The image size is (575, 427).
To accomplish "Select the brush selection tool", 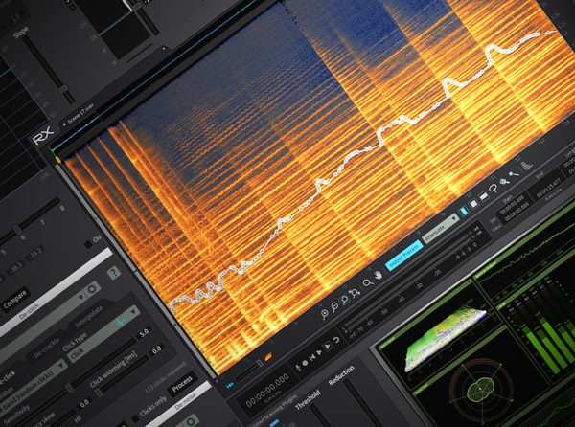I will pos(504,181).
